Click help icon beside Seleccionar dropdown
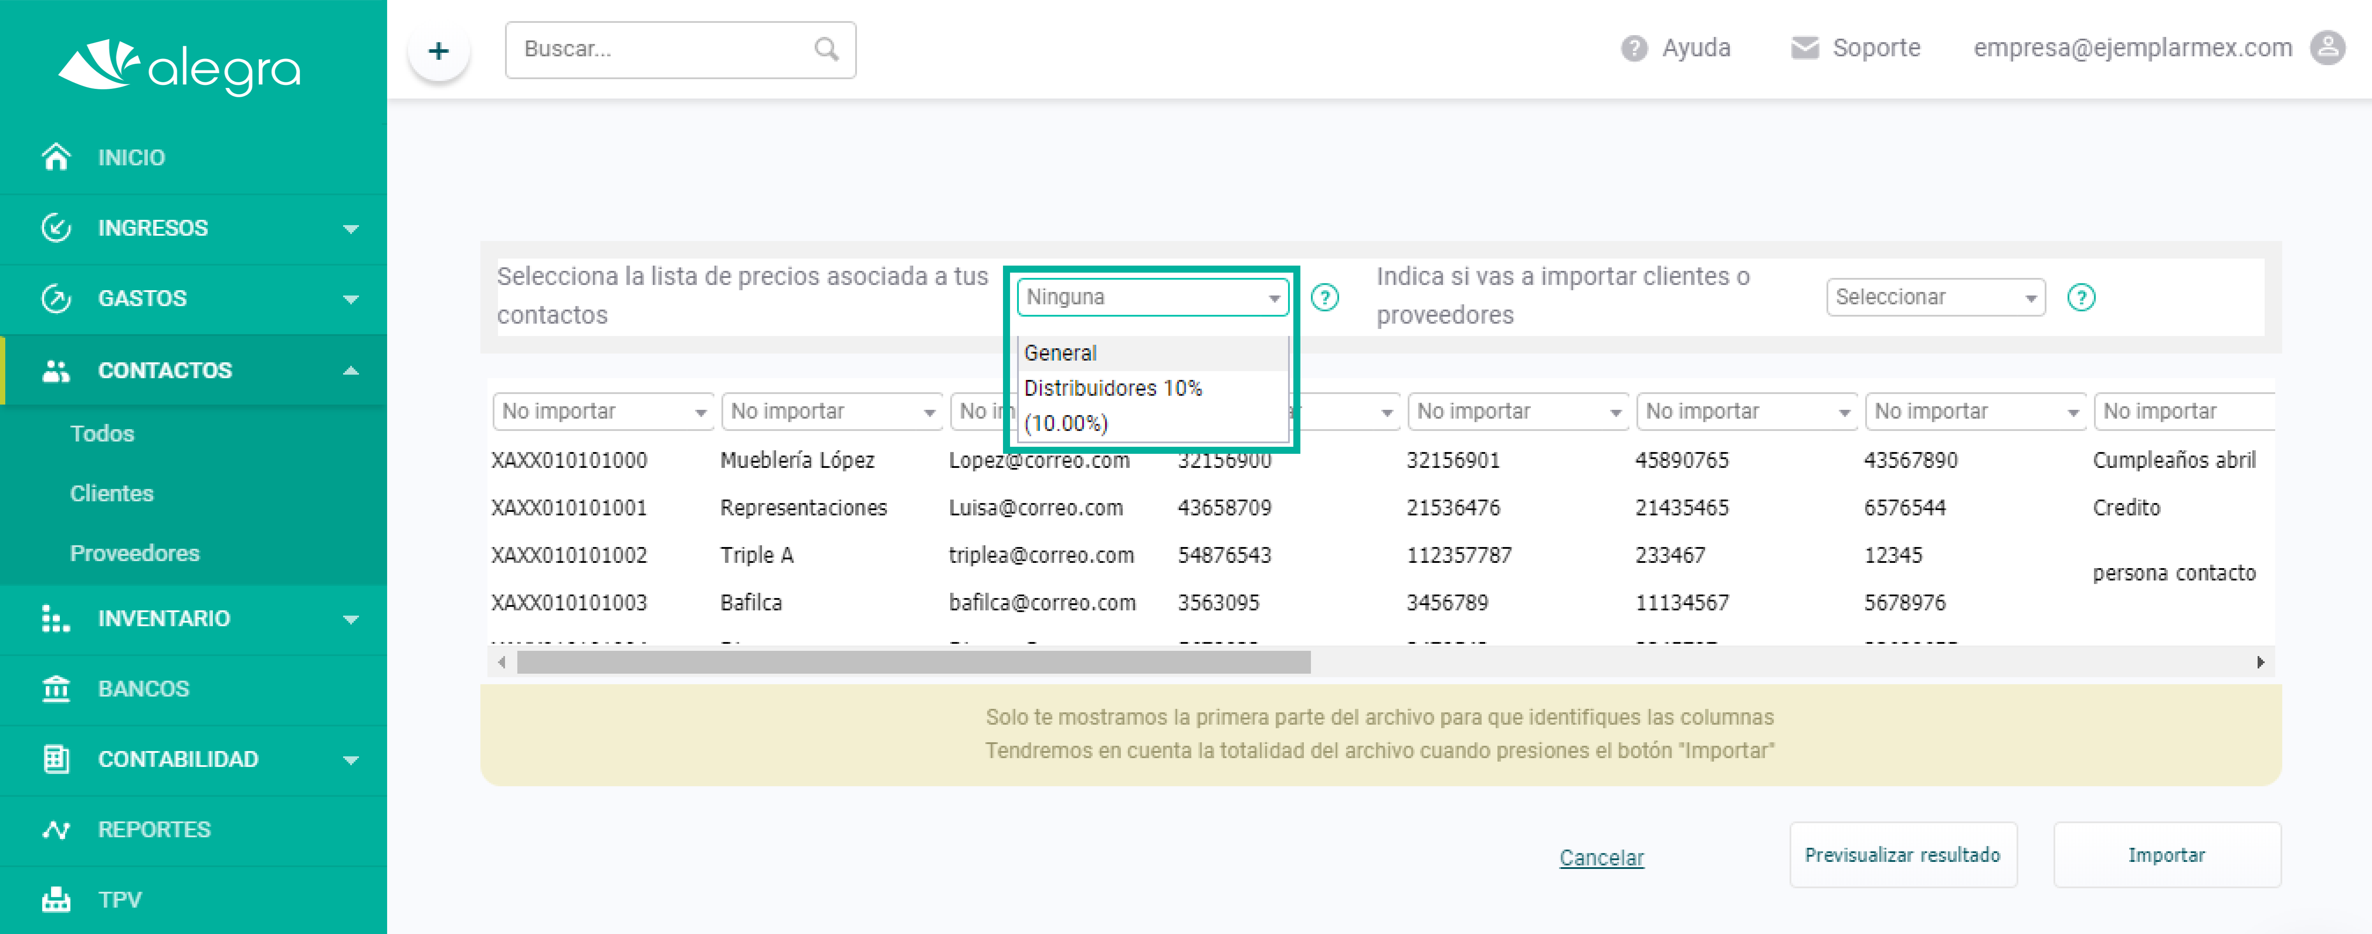The height and width of the screenshot is (934, 2372). coord(2081,297)
